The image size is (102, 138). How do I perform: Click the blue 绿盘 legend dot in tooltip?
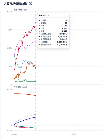(39, 31)
